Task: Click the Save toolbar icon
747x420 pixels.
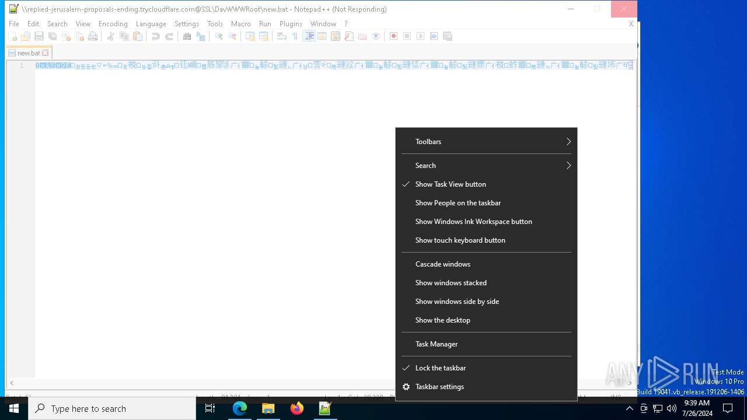Action: pyautogui.click(x=39, y=36)
